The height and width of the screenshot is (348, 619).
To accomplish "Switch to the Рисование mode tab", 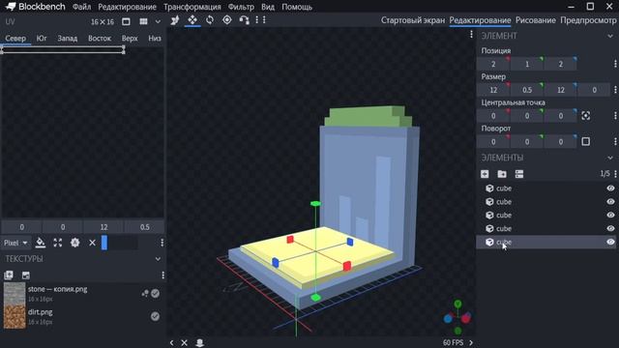I will 535,20.
